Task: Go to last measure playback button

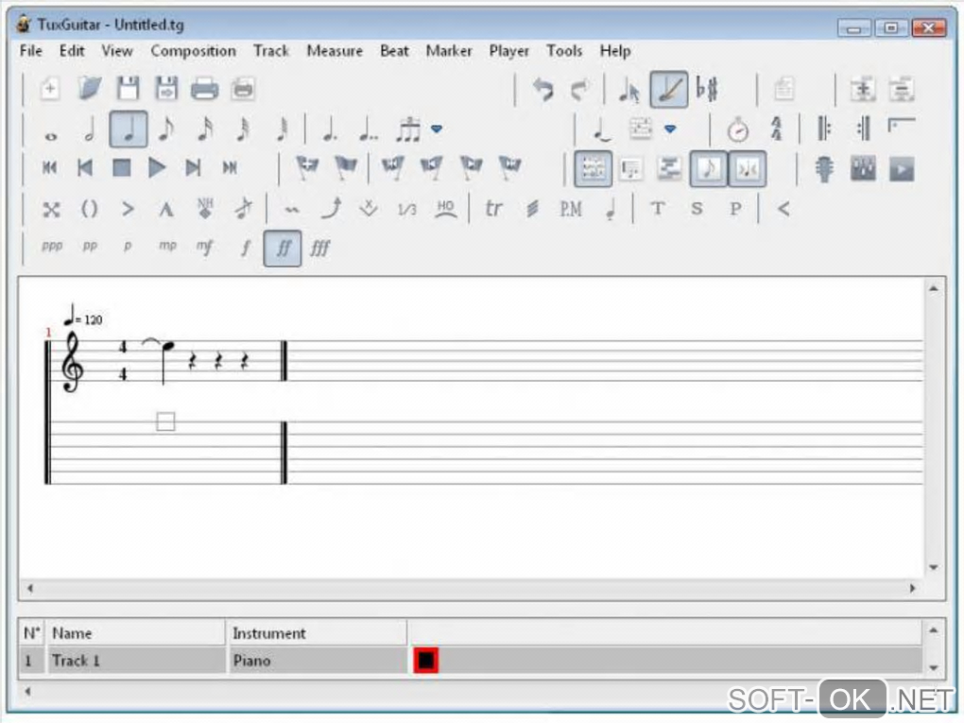Action: (230, 167)
